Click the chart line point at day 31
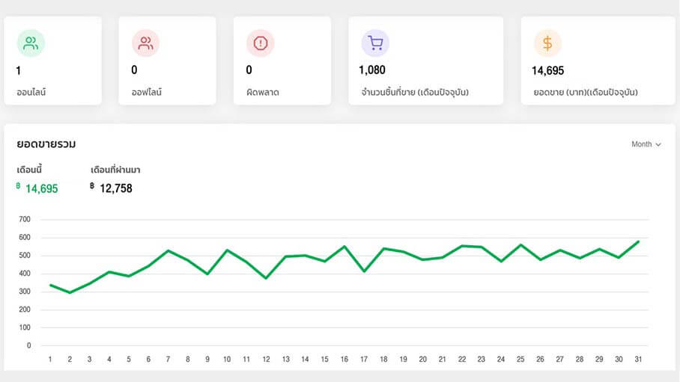 639,241
